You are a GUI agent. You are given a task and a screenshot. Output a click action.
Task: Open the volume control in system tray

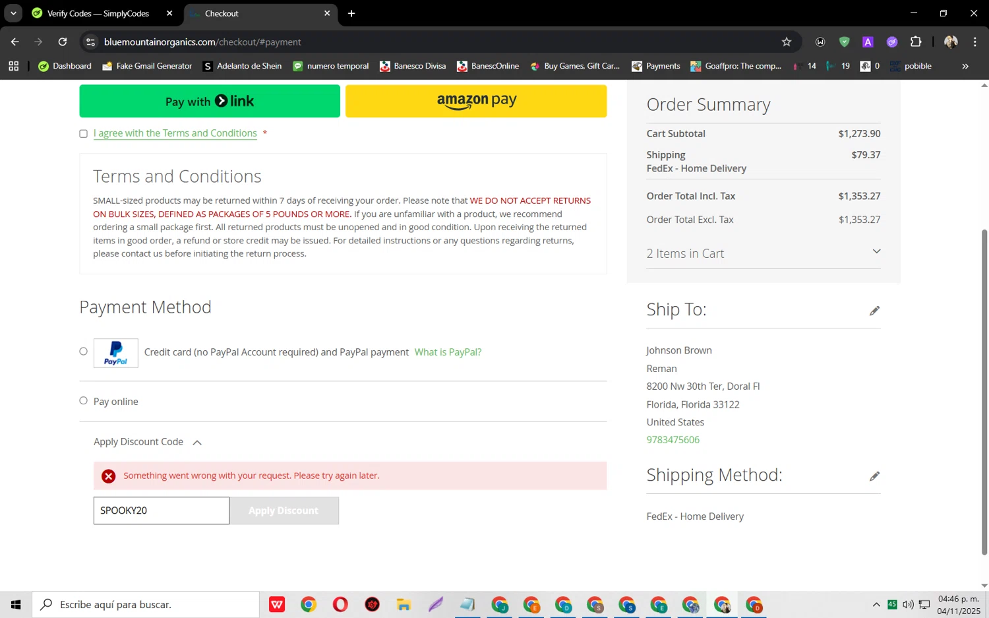908,605
